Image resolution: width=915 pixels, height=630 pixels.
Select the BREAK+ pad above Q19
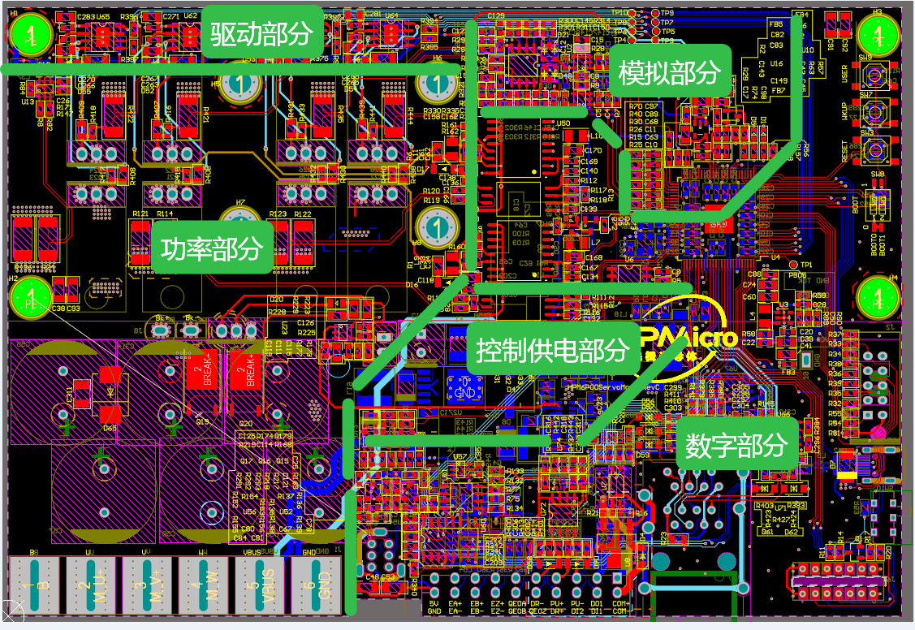[x=202, y=369]
